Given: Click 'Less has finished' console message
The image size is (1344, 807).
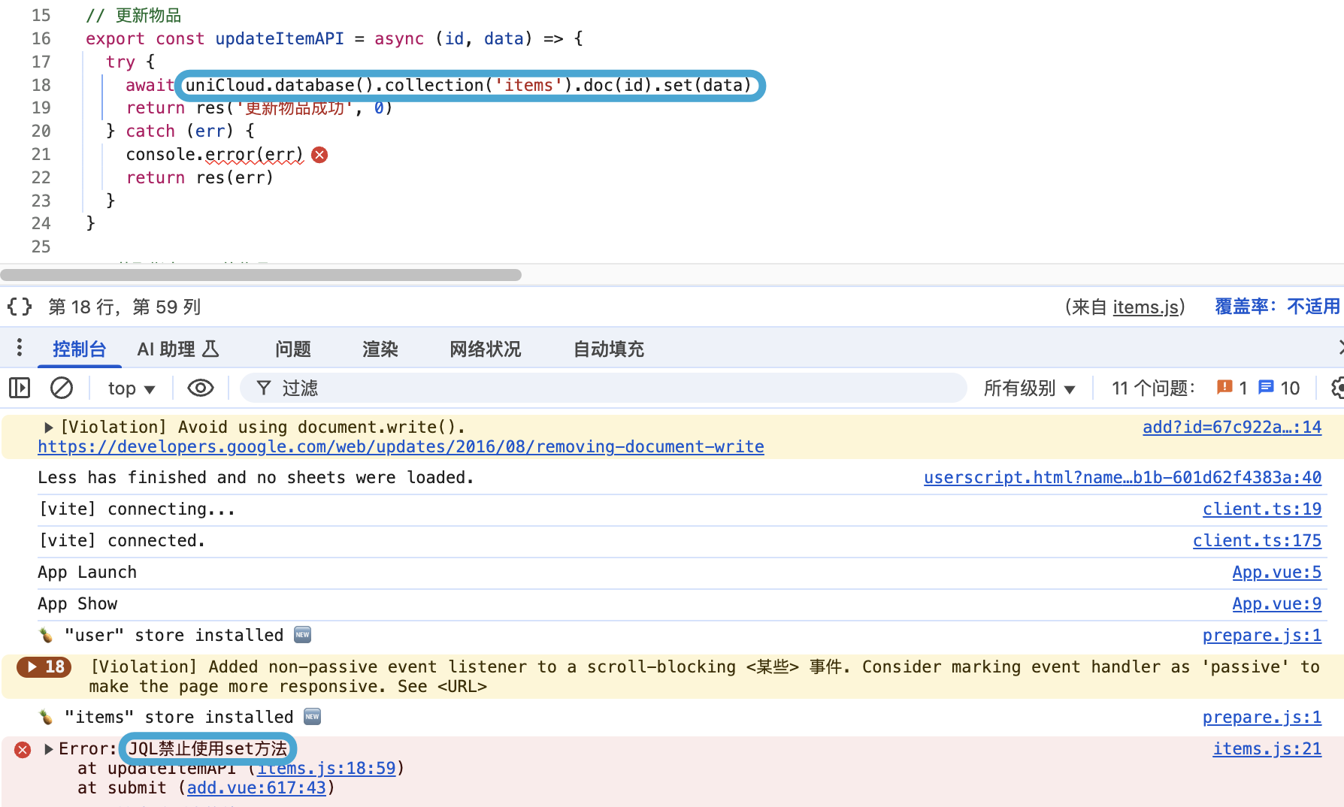Looking at the screenshot, I should click(256, 477).
